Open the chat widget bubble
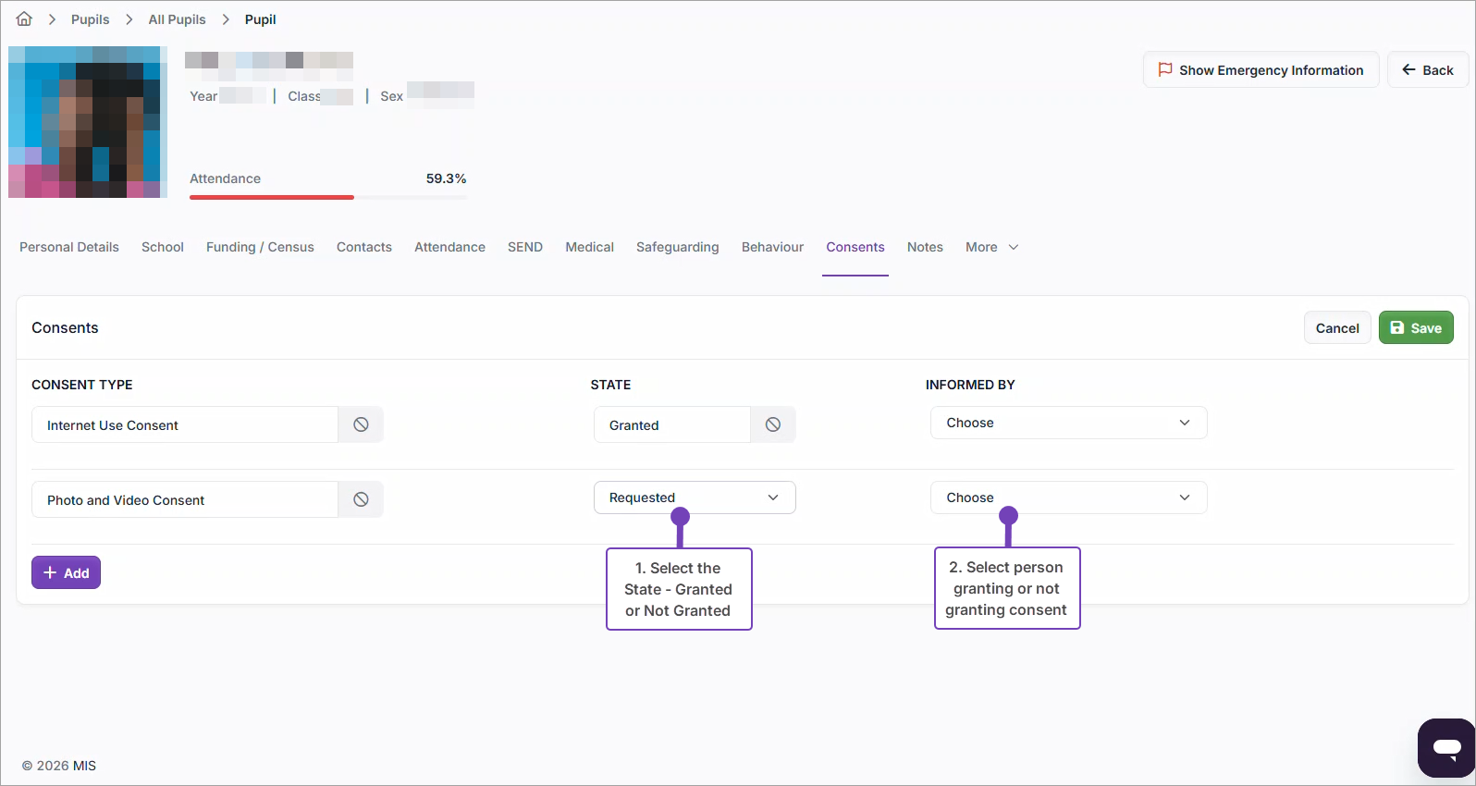 [x=1446, y=747]
